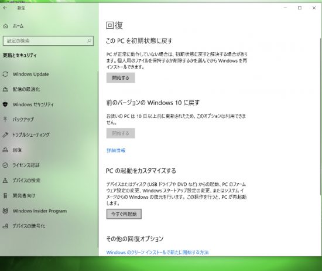The image size is (322, 271).
Task: Click the PC の起動をカスタマイズする heading
Action: click(141, 171)
